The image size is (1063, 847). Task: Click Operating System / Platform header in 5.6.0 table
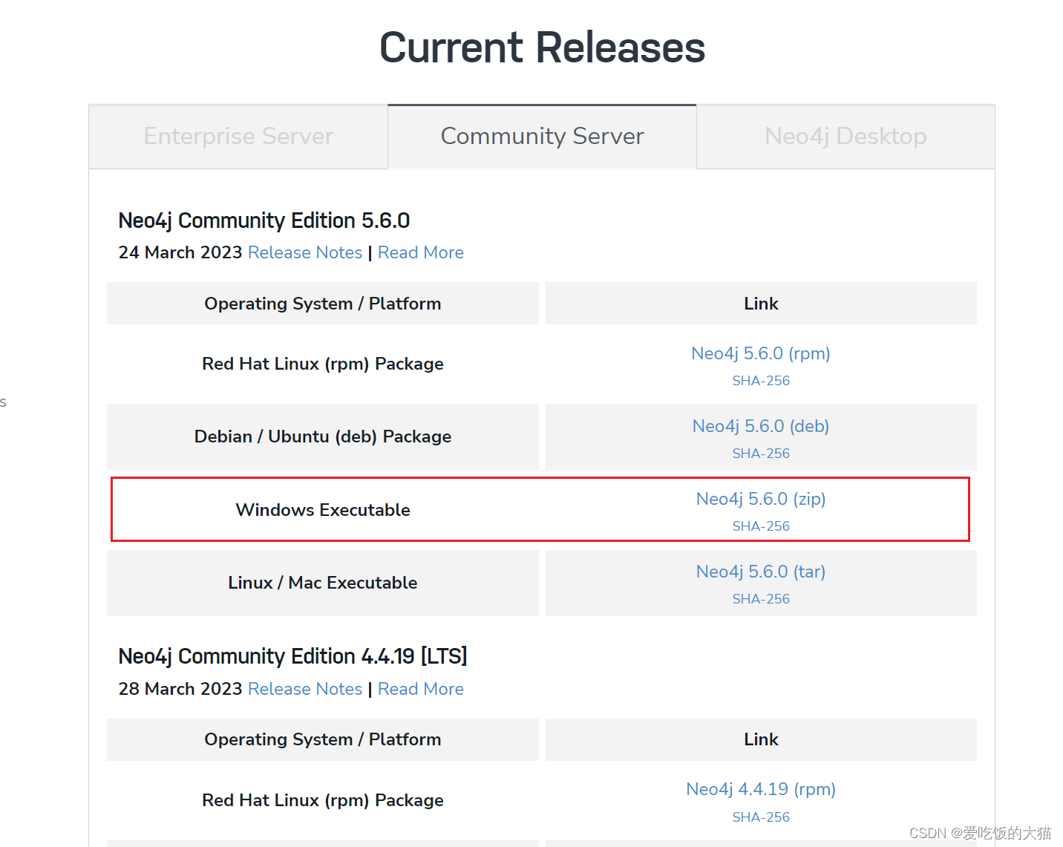pos(323,304)
